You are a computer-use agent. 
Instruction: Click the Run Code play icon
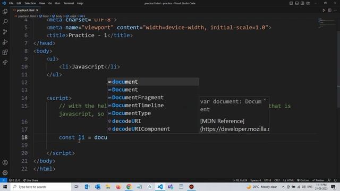tap(324, 10)
